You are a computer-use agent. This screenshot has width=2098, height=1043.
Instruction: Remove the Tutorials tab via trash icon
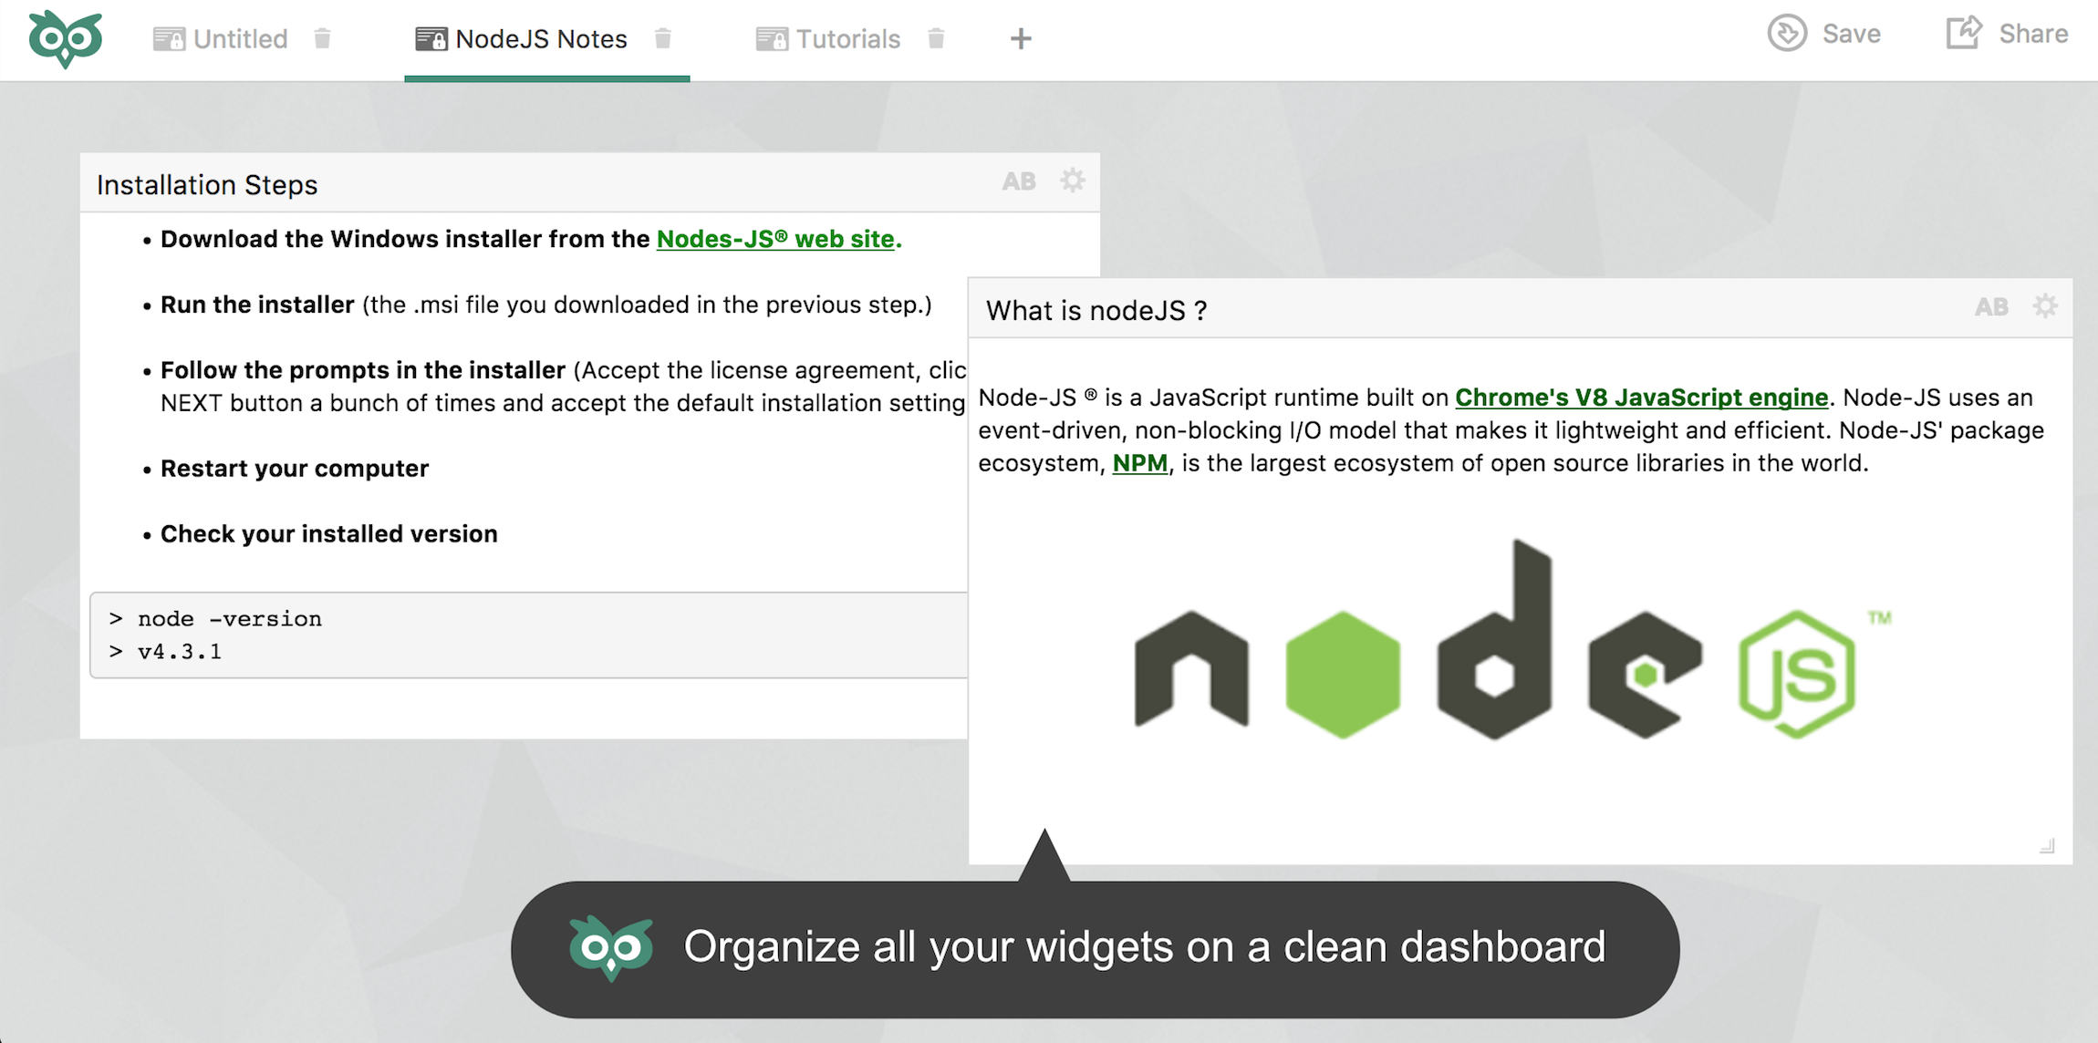point(936,38)
